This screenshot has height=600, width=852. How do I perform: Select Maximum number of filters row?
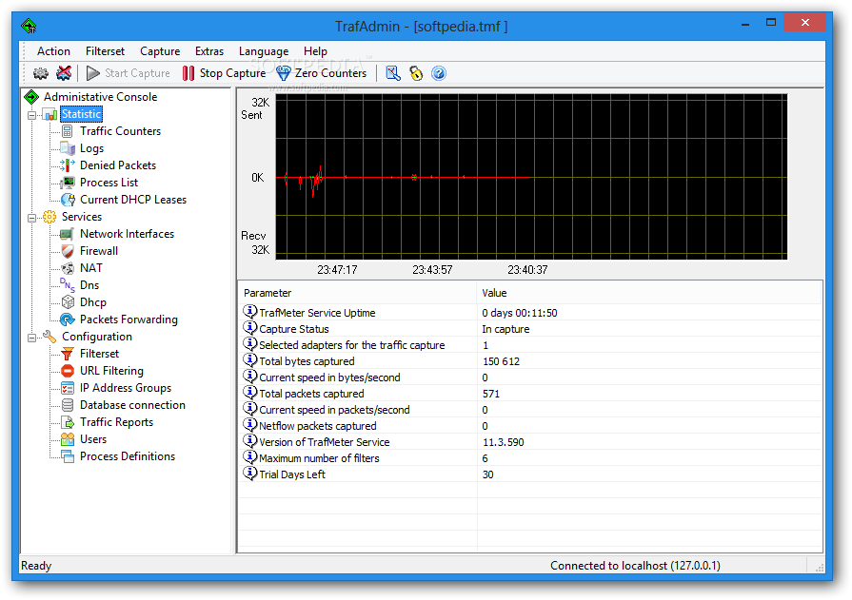click(530, 457)
